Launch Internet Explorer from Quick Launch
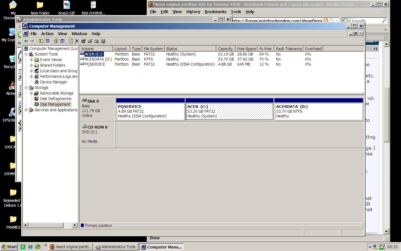 (30, 247)
